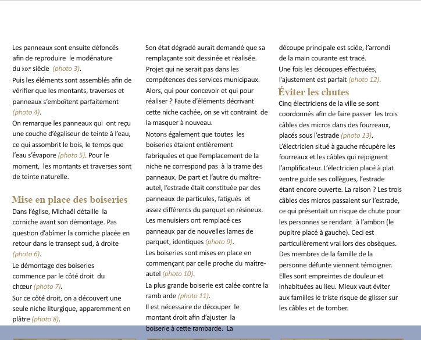Viewport: 421px width, 340px height.
Task: Click line "Les boiseries sont mises en place en"
Action: click(199, 253)
